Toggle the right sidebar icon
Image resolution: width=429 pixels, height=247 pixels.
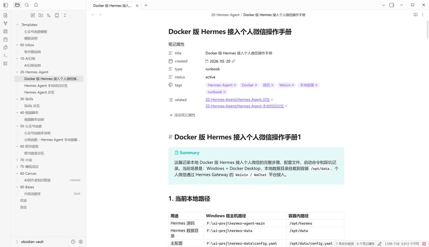391,5
